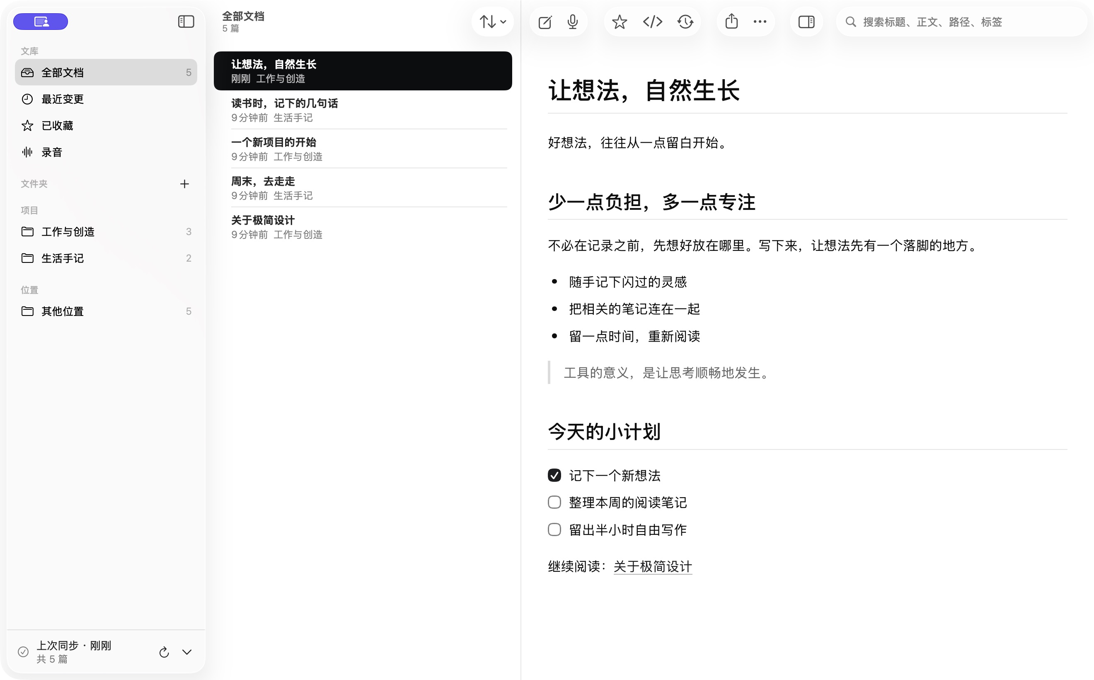Open the sort order dropdown
Image resolution: width=1094 pixels, height=680 pixels.
[493, 22]
